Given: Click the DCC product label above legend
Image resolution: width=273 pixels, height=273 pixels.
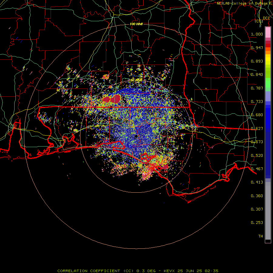Looking at the screenshot, I should tap(266, 18).
